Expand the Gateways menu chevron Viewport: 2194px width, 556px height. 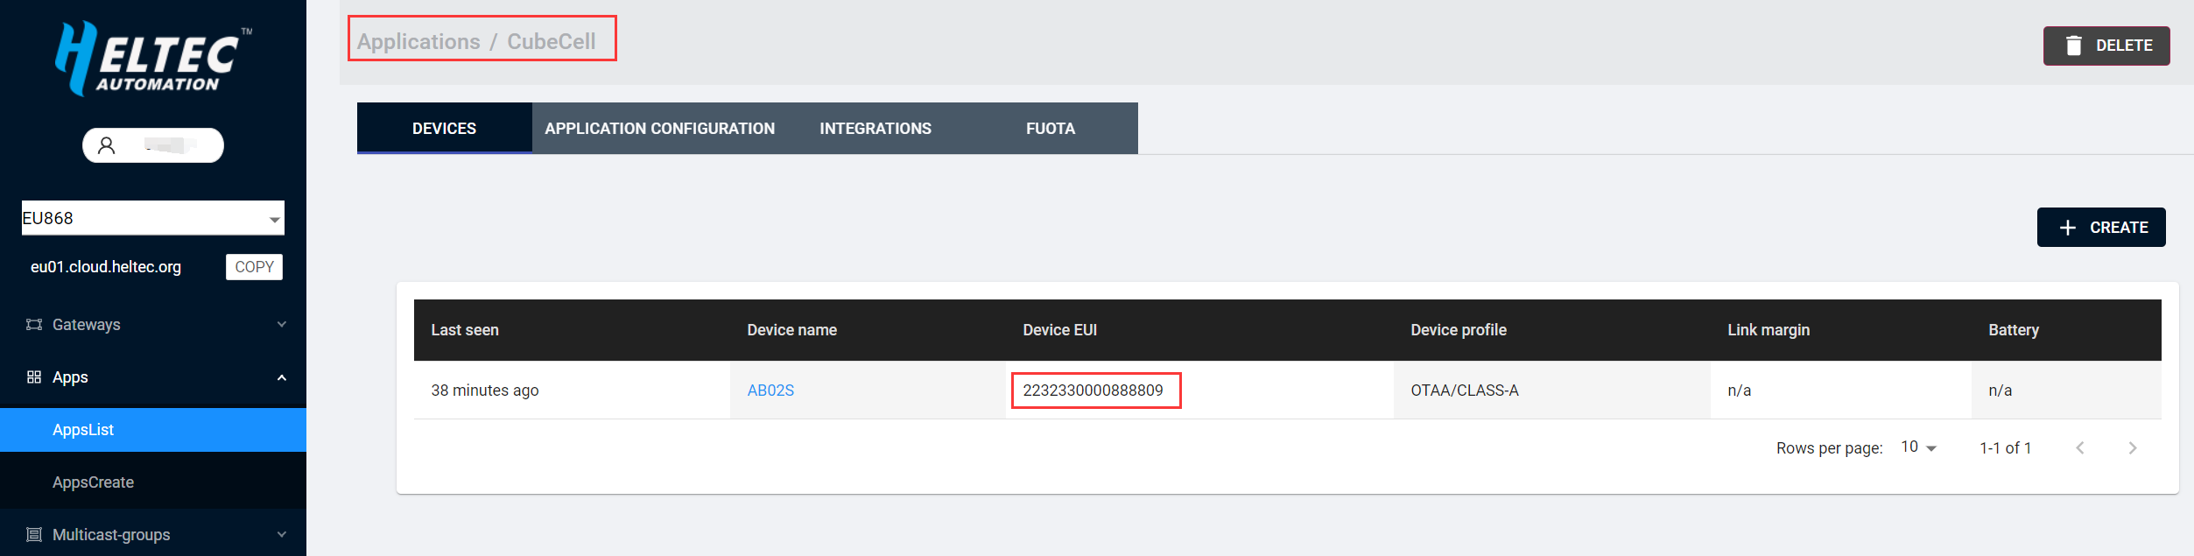coord(282,325)
